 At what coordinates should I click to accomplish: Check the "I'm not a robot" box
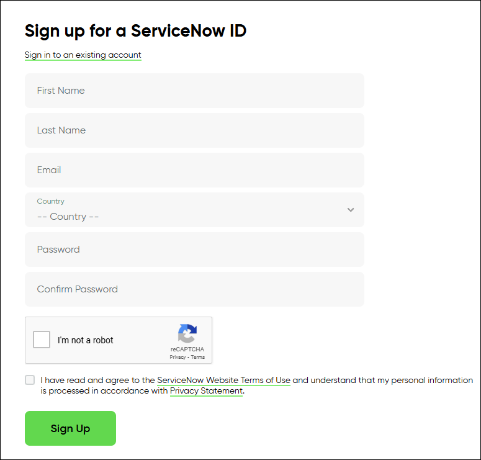[x=42, y=340]
